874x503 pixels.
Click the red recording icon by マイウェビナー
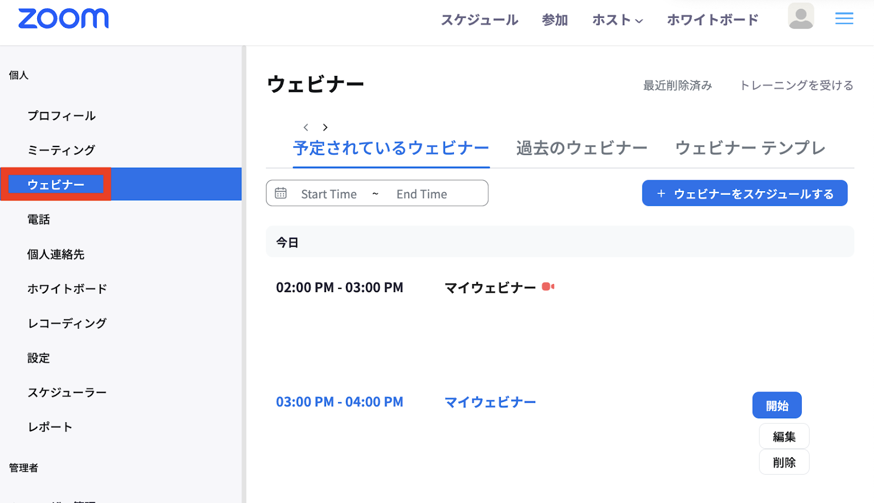[548, 287]
